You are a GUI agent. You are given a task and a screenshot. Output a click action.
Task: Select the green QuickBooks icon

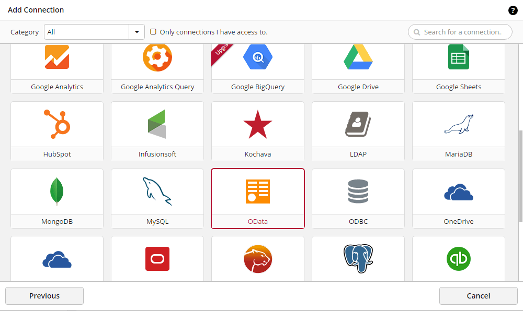(459, 259)
